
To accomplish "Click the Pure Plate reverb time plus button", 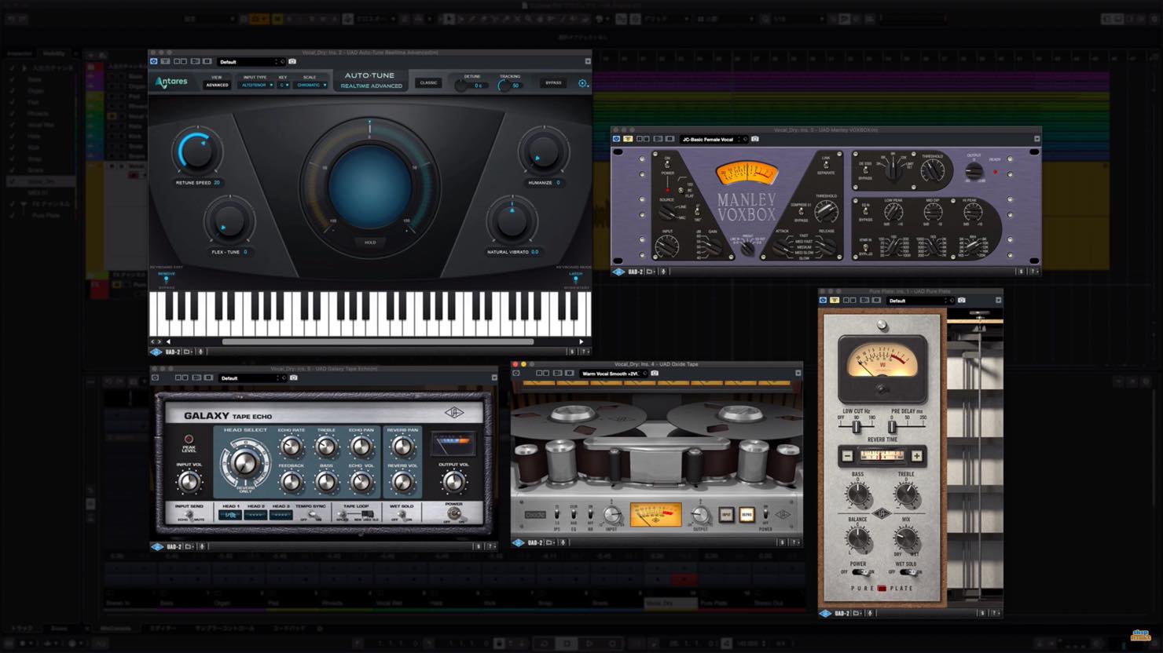I will pyautogui.click(x=916, y=455).
